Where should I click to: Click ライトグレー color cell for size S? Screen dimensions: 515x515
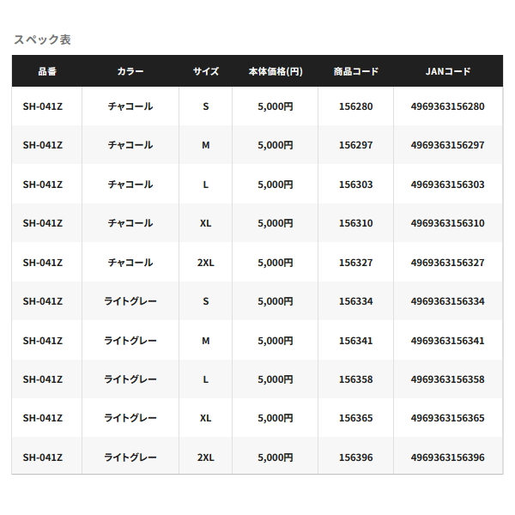coord(130,301)
